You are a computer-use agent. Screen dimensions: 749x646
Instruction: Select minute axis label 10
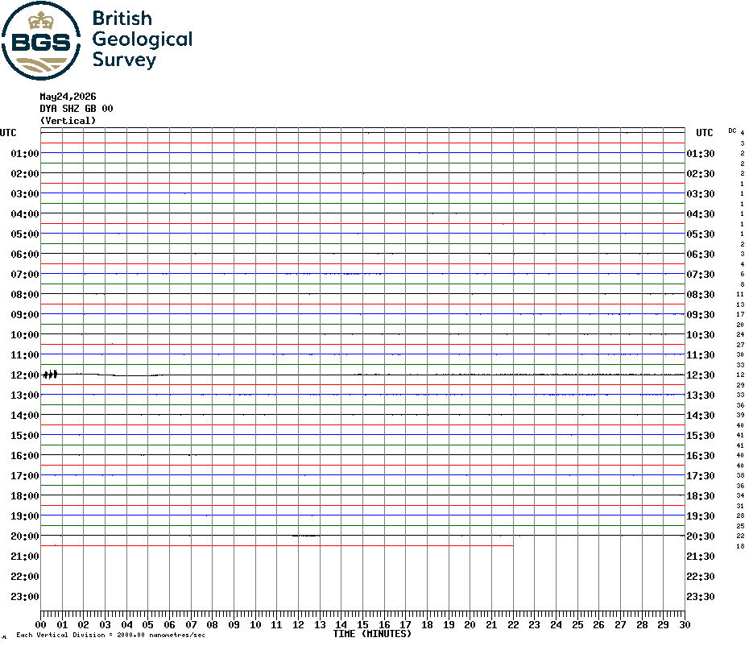[x=255, y=624]
